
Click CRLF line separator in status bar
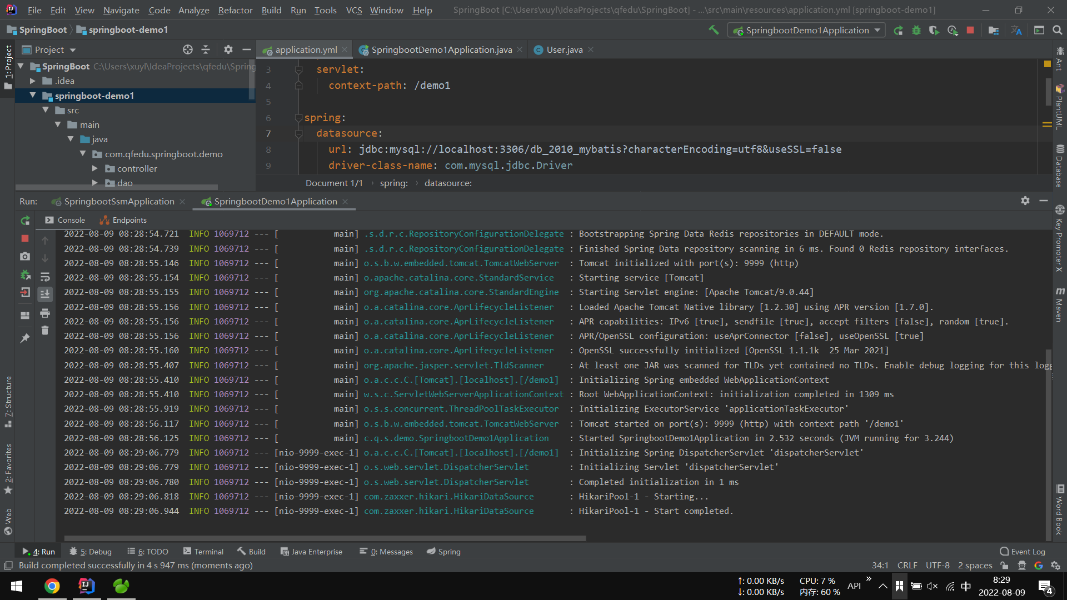(907, 566)
